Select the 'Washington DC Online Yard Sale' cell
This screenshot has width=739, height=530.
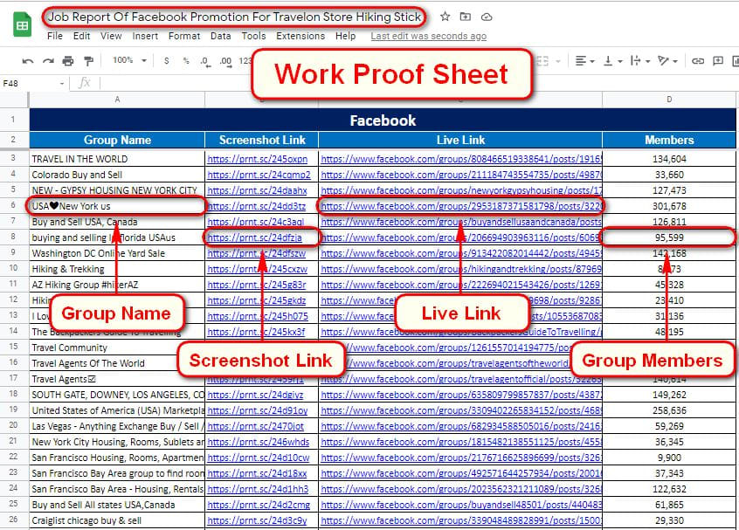pos(117,253)
